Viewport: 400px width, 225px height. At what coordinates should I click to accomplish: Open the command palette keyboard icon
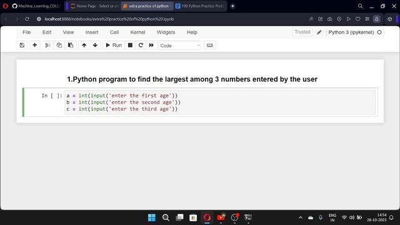(x=210, y=45)
